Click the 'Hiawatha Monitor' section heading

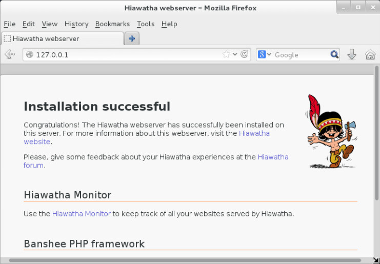click(67, 195)
